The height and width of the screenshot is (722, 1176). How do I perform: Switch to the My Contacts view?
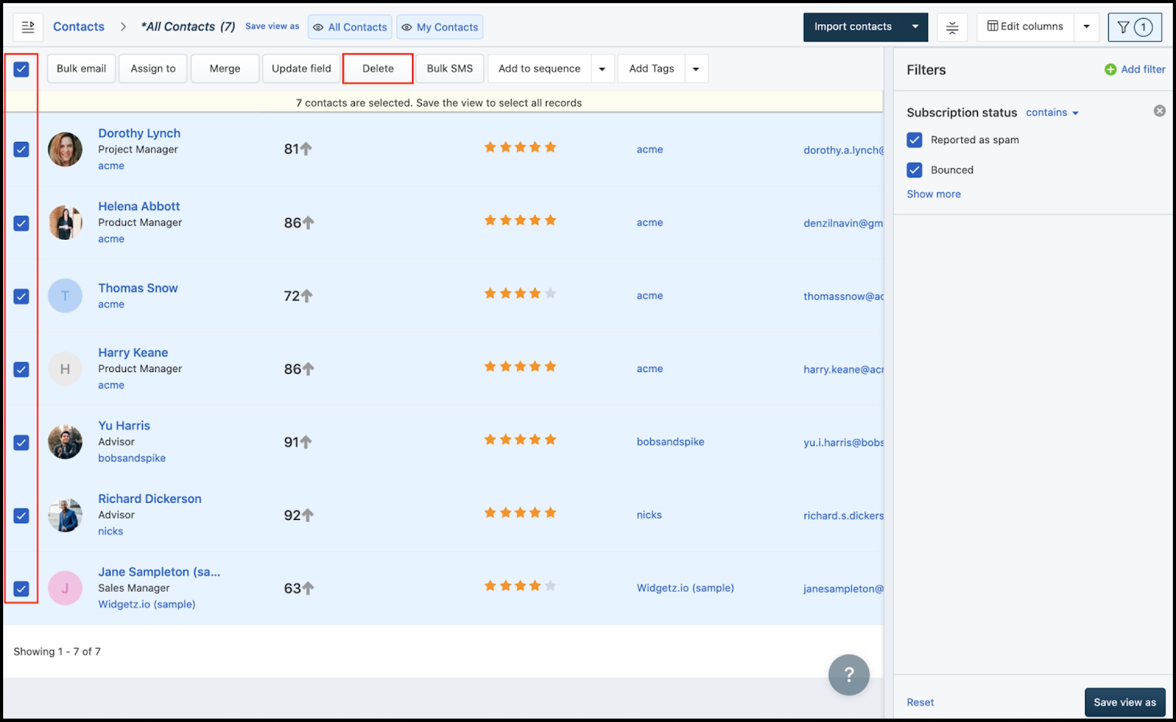pyautogui.click(x=440, y=27)
